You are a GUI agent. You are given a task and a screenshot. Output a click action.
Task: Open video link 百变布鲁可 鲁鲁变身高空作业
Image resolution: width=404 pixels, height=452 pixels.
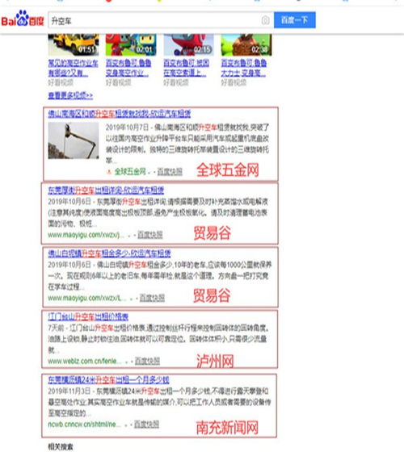click(x=128, y=68)
